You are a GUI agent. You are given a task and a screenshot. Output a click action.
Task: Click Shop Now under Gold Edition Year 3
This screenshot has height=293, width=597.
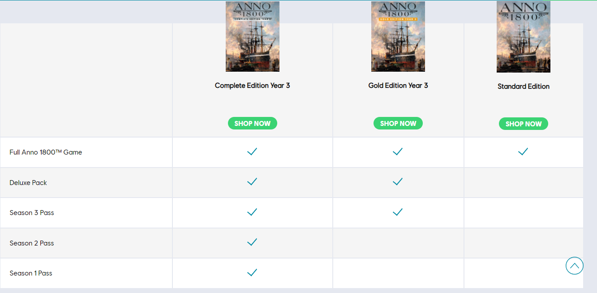tap(398, 123)
